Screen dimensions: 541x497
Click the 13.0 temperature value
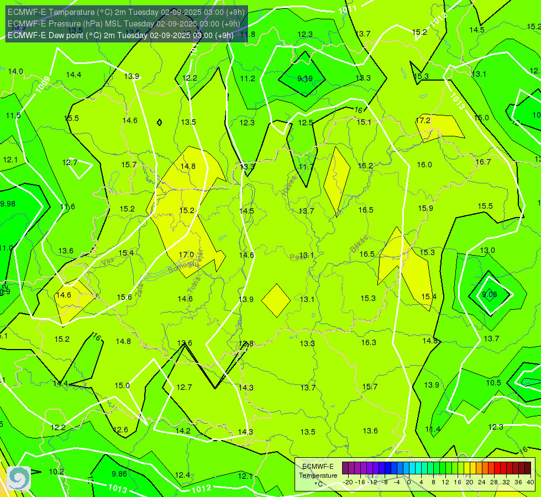point(487,250)
